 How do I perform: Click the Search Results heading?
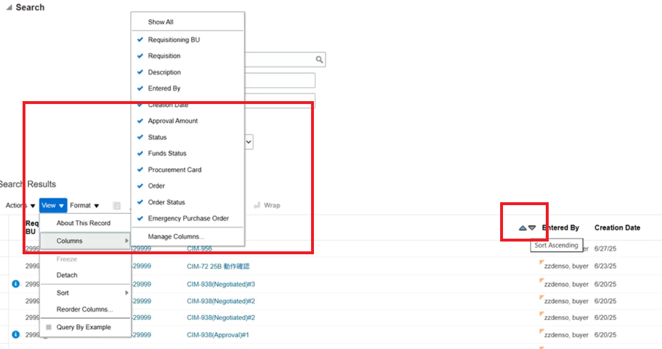tap(28, 184)
